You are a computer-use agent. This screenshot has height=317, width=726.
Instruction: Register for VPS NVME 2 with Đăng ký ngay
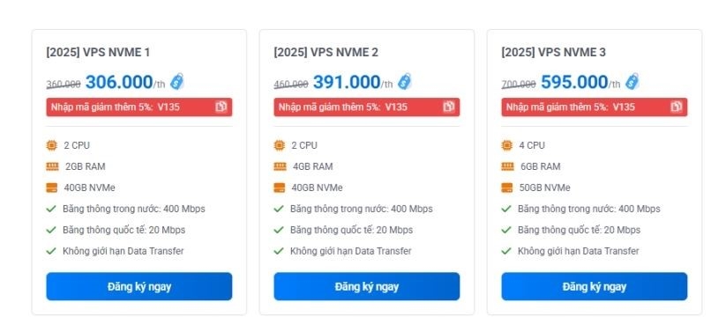(x=367, y=286)
